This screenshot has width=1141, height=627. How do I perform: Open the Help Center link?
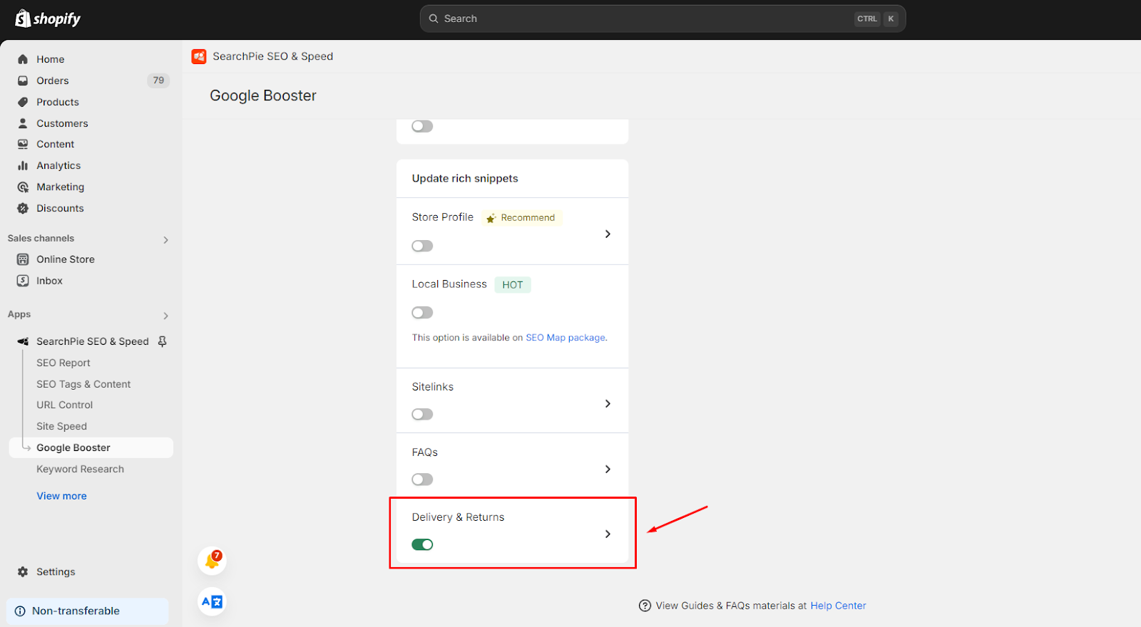(x=838, y=606)
